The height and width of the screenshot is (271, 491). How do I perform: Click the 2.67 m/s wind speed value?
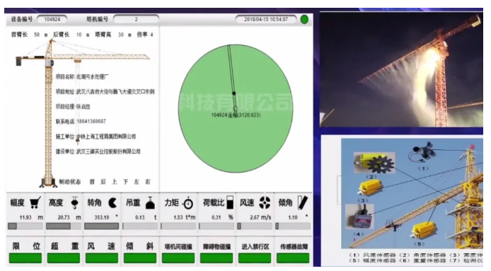click(260, 217)
